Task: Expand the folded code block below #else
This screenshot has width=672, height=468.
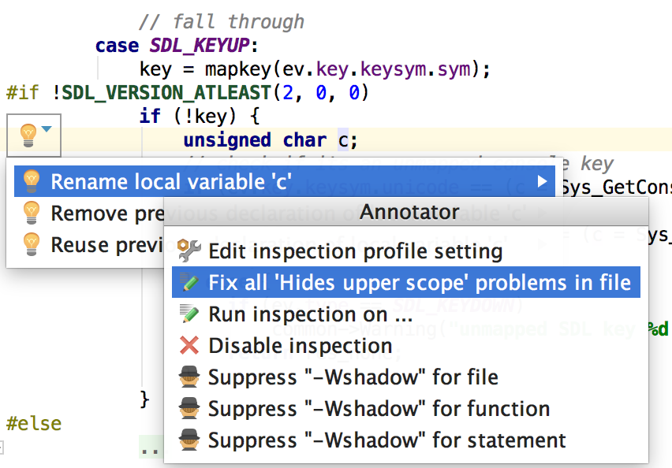Action: (x=148, y=448)
